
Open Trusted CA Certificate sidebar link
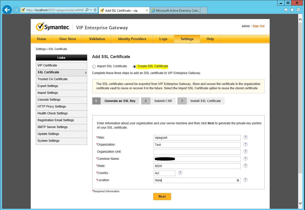(x=62, y=79)
